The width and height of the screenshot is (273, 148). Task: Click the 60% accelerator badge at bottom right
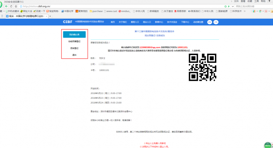point(268,145)
